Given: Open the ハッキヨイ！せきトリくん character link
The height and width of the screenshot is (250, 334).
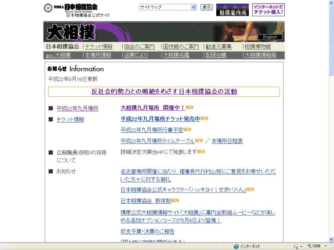Looking at the screenshot, I should (183, 190).
